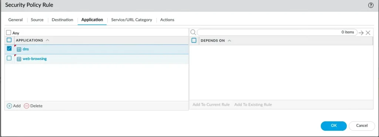
Task: Switch to the Service/URL Category tab
Action: (131, 20)
